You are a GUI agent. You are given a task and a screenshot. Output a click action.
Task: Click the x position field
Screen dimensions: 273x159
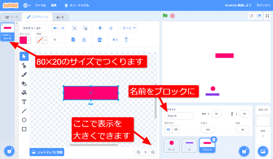[216, 114]
